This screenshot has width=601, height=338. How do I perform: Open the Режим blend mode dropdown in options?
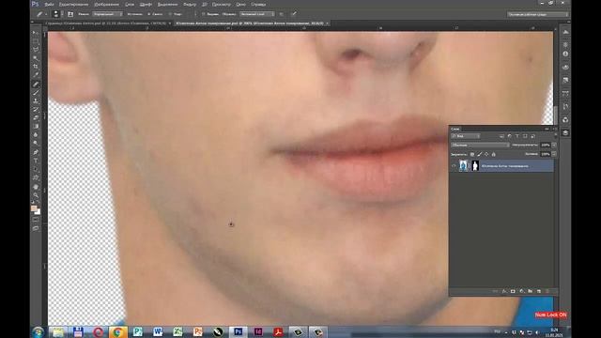pos(108,14)
